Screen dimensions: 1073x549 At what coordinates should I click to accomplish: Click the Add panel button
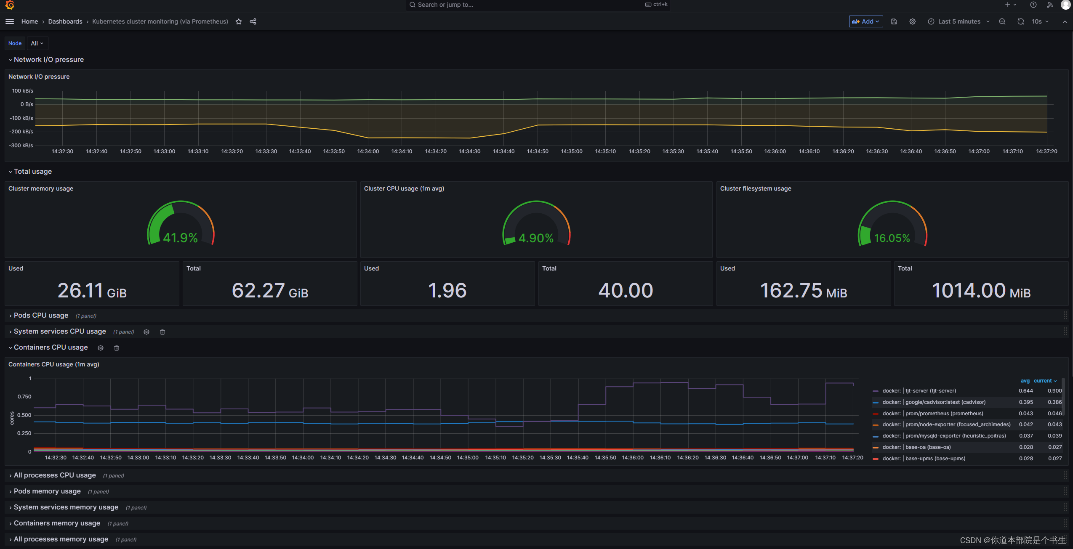pyautogui.click(x=865, y=21)
